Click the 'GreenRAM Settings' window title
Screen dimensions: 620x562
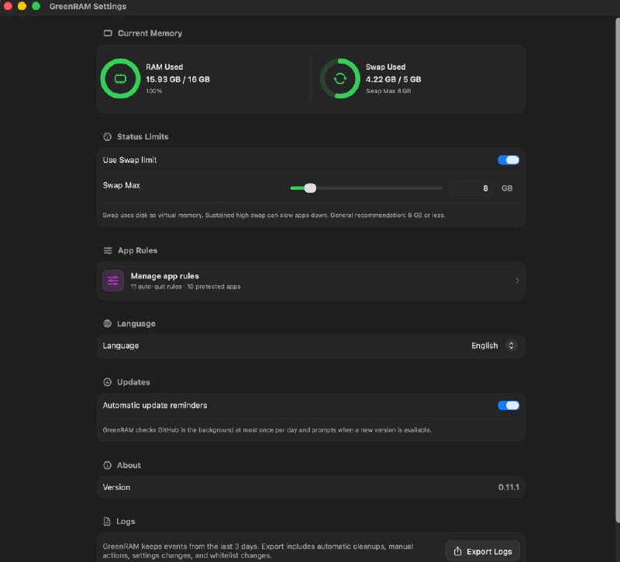pyautogui.click(x=88, y=6)
